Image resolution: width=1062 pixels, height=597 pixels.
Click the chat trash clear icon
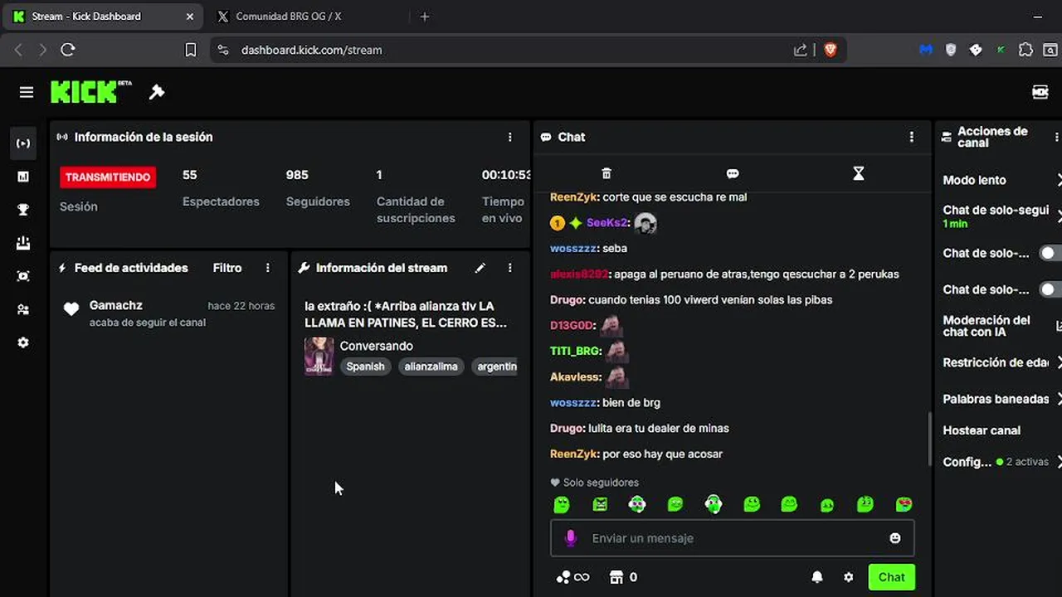tap(607, 173)
